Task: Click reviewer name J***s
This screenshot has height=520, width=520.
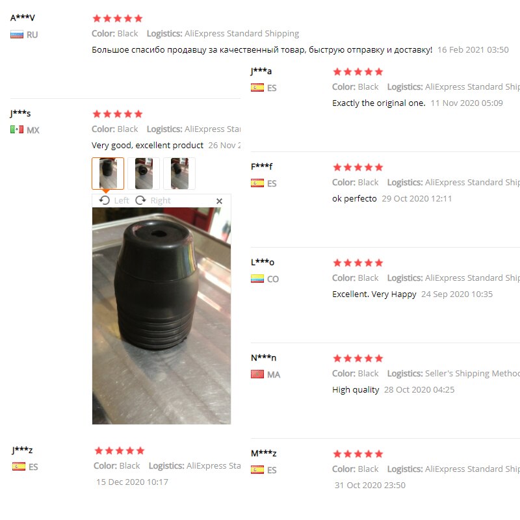Action: 21,113
